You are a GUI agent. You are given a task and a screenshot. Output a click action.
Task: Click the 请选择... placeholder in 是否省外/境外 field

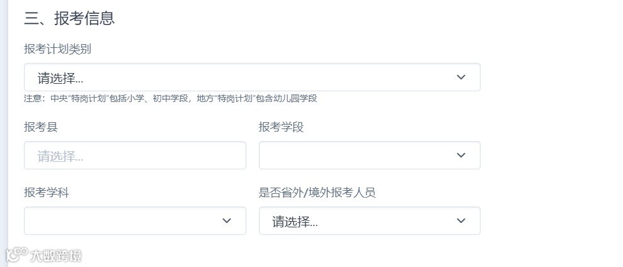pos(295,222)
